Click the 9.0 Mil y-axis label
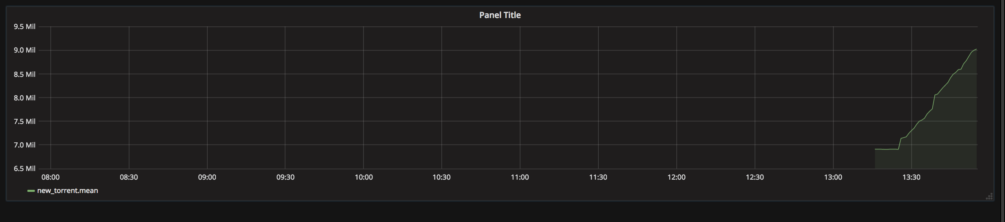The width and height of the screenshot is (1005, 222). point(24,50)
